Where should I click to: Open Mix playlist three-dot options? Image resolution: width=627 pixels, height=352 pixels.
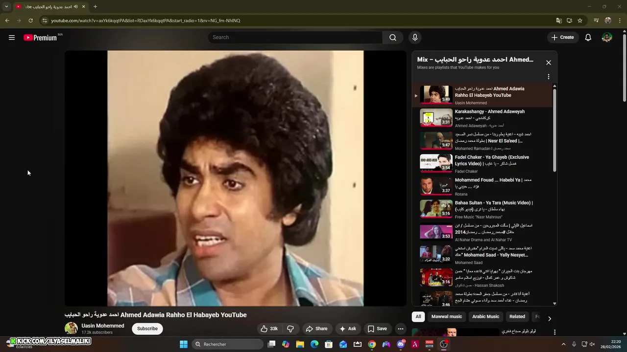point(549,77)
